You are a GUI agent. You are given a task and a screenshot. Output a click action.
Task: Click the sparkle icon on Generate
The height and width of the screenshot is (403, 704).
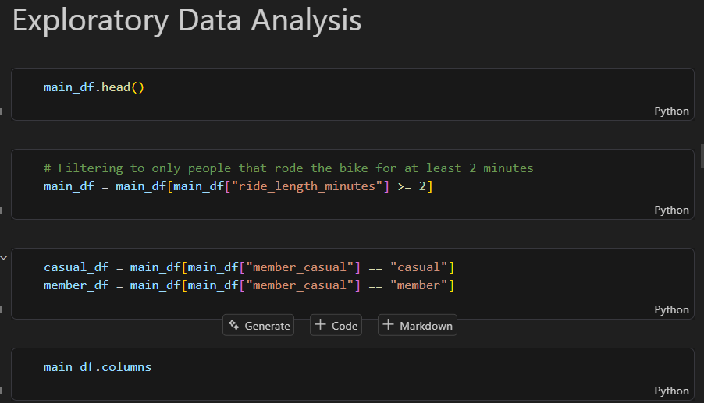(x=233, y=325)
